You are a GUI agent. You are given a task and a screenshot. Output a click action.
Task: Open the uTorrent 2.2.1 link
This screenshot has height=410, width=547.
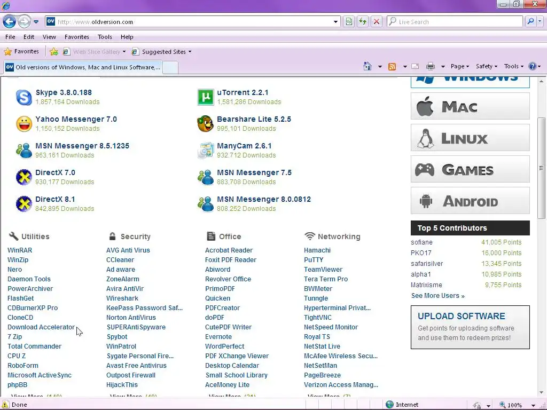tap(243, 92)
